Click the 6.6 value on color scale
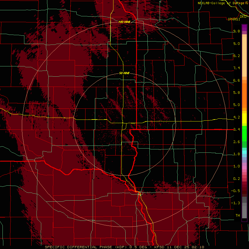 237,80
